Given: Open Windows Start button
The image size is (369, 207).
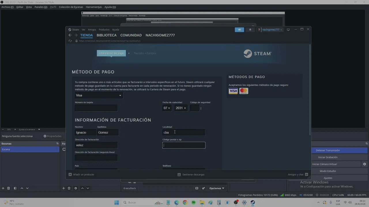Looking at the screenshot, I should point(116,202).
